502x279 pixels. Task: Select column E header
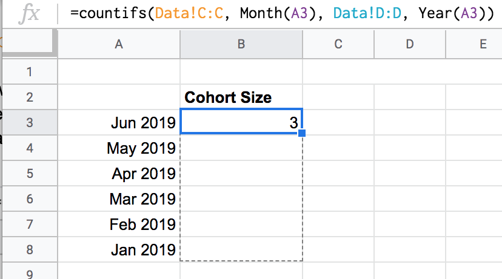click(482, 44)
